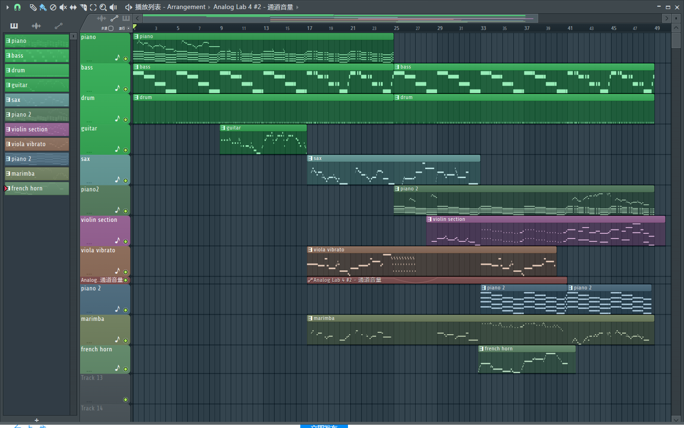The width and height of the screenshot is (684, 428).
Task: Toggle the magnet snap tool
Action: [x=18, y=7]
